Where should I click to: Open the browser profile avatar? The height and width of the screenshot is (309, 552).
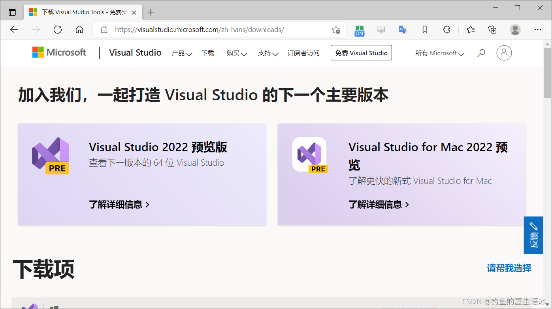515,30
